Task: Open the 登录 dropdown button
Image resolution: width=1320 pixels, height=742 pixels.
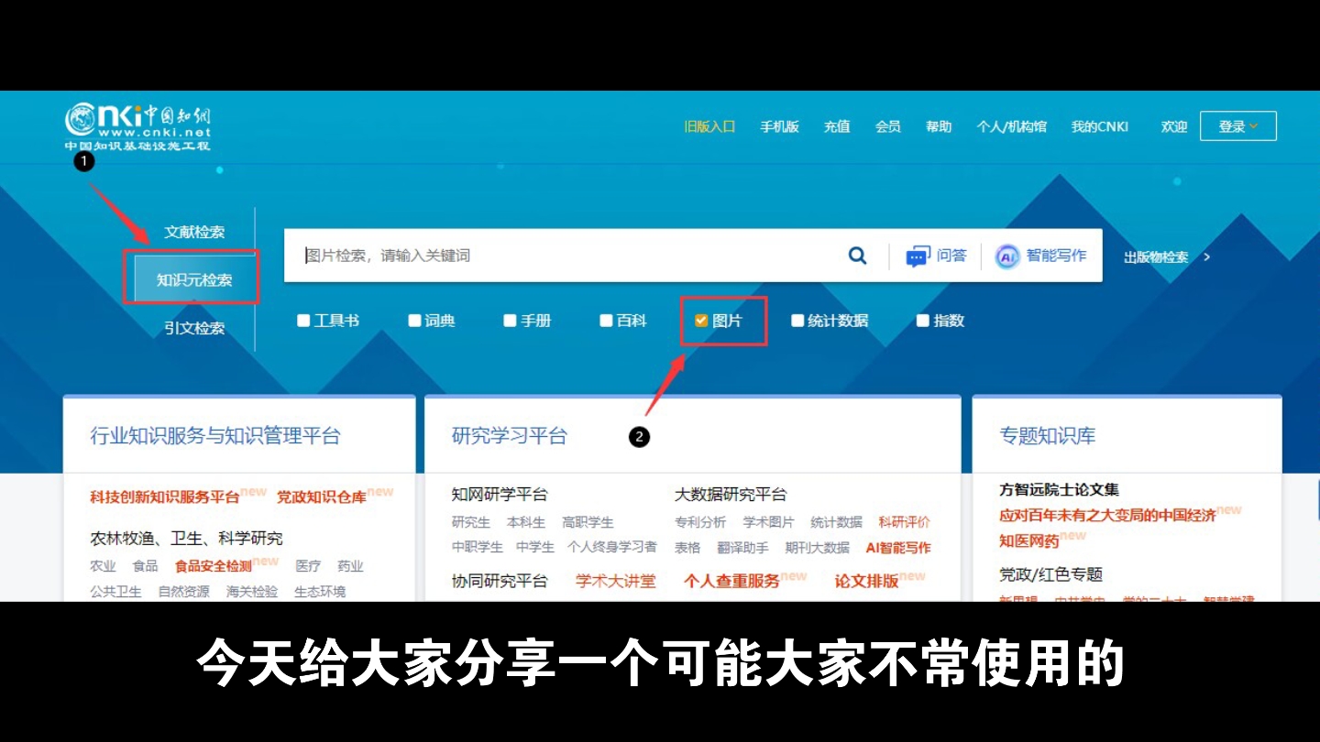Action: 1237,126
